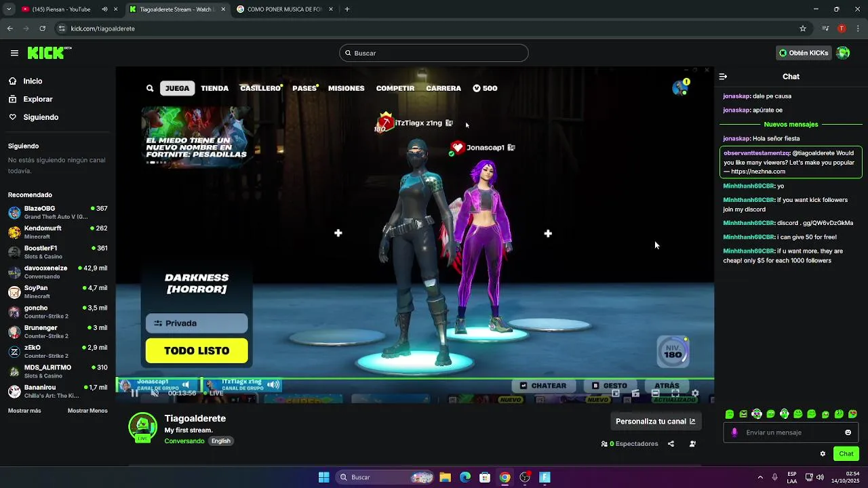868x488 pixels.
Task: Go to Inicio in the sidebar
Action: [x=58, y=81]
